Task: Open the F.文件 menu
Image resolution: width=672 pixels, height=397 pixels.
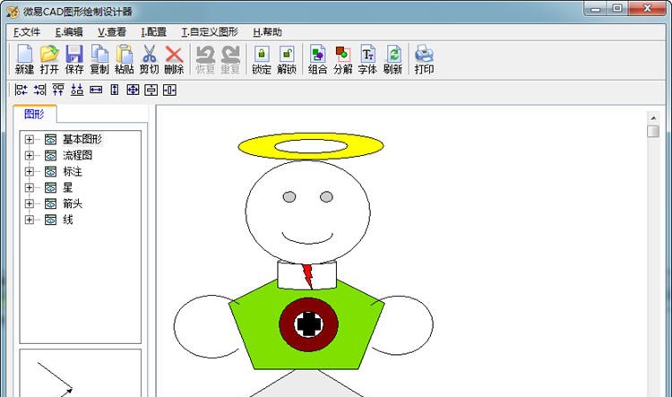Action: click(27, 31)
